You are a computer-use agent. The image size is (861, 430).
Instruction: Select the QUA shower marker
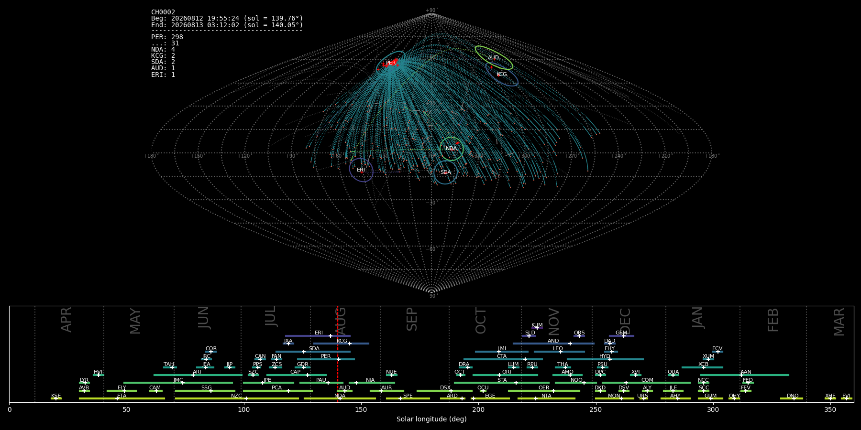tap(673, 375)
